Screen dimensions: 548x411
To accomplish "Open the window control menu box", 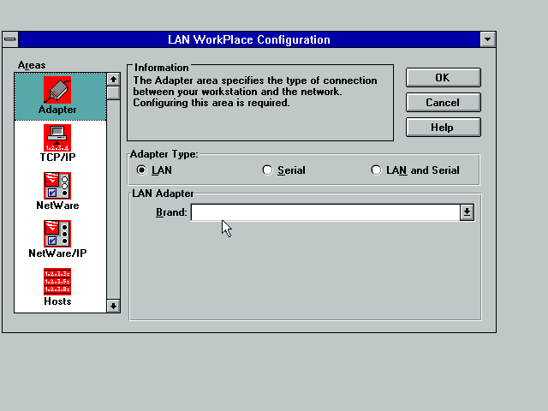I will coord(10,39).
